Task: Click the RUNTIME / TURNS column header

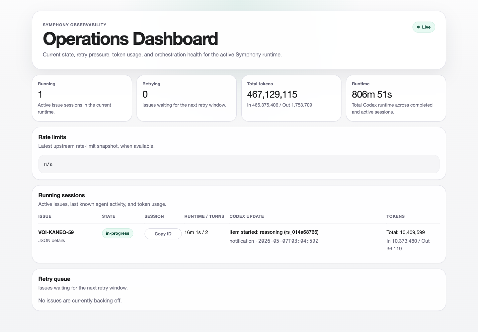Action: [204, 216]
